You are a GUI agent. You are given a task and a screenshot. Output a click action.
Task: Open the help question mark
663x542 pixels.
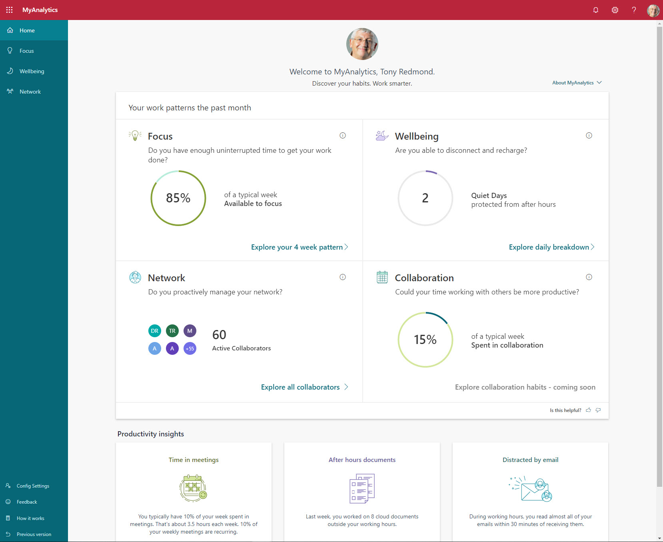(634, 10)
